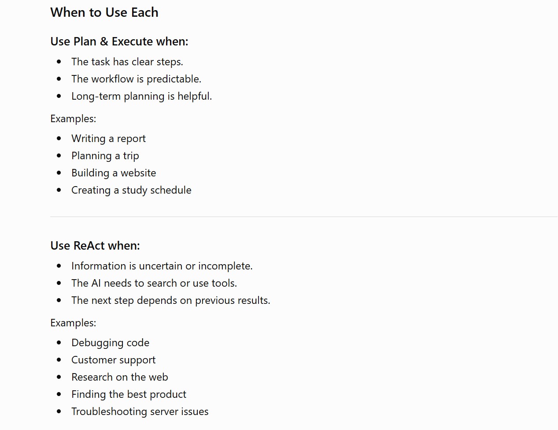Click the 'Customer support' example
558x430 pixels.
(x=114, y=360)
